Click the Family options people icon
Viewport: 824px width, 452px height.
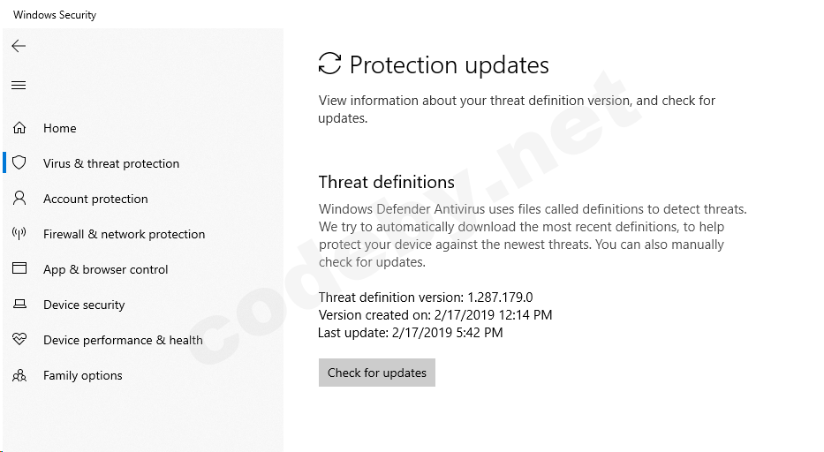pos(19,375)
